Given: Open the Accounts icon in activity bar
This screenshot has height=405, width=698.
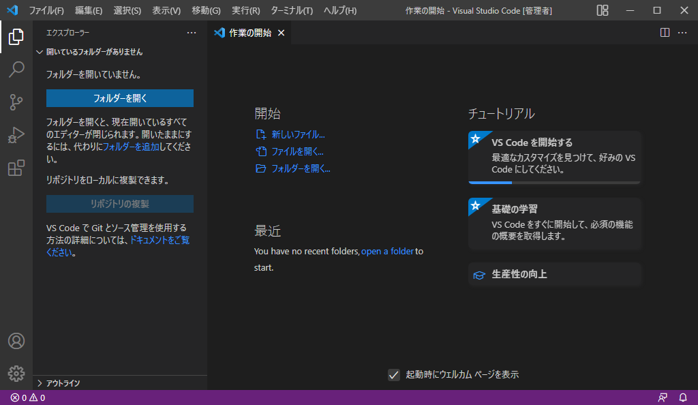Looking at the screenshot, I should [16, 341].
